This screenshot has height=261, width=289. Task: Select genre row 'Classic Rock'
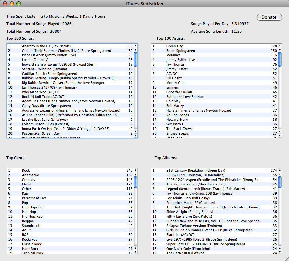pyautogui.click(x=70, y=244)
